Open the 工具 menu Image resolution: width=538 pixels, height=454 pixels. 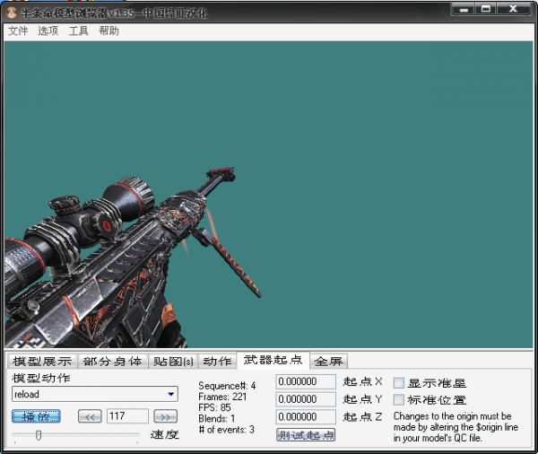coord(79,31)
